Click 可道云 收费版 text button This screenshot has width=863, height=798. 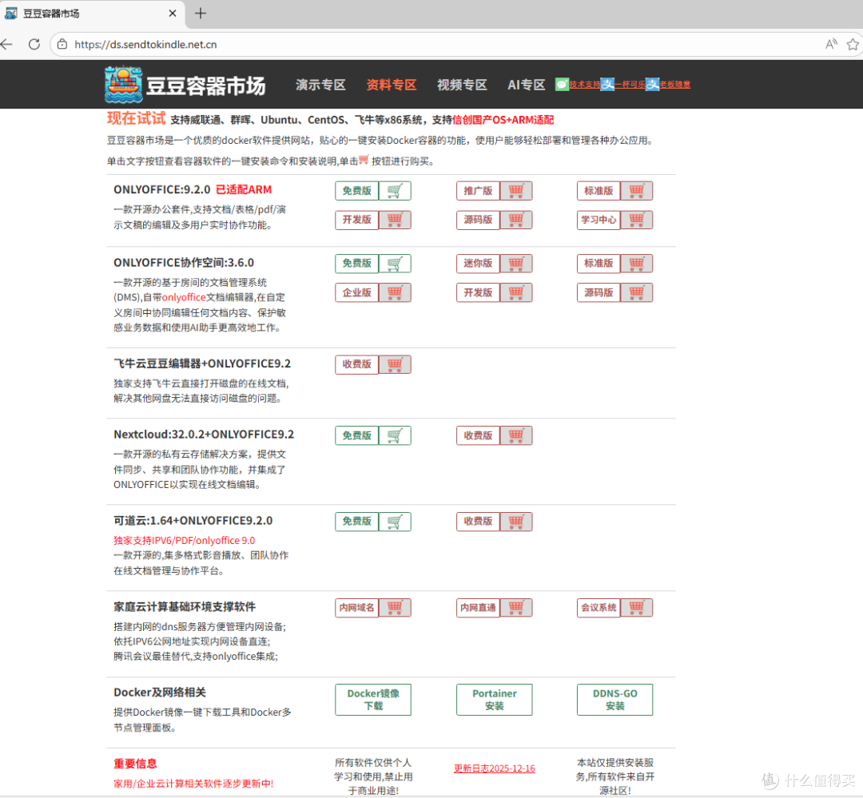pyautogui.click(x=478, y=522)
